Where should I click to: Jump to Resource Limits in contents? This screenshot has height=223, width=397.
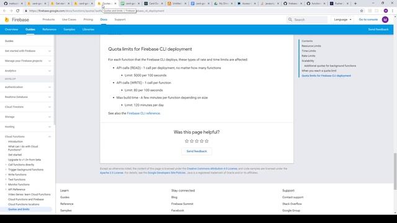311,46
